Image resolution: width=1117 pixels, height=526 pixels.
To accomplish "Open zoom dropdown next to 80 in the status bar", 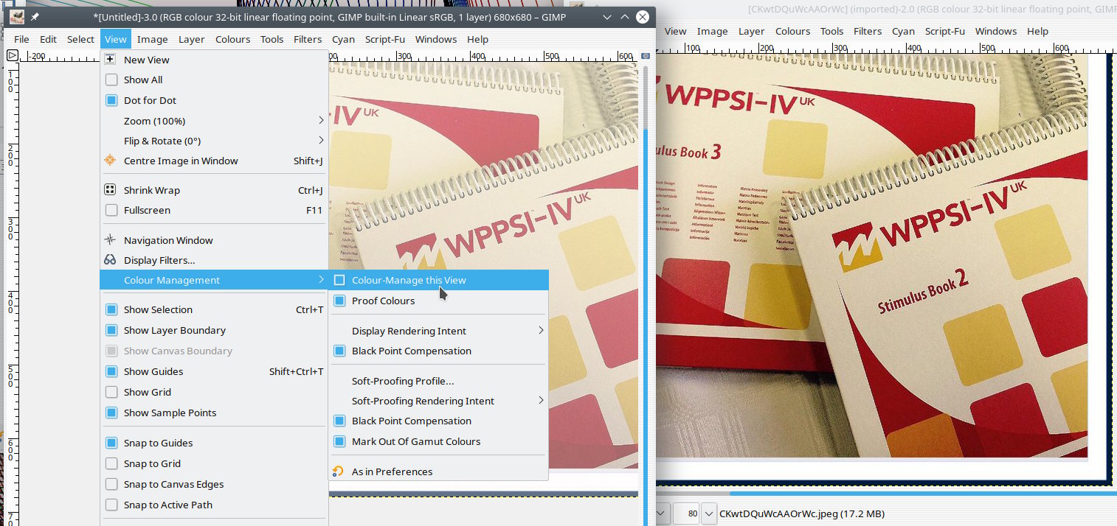I will tap(708, 513).
